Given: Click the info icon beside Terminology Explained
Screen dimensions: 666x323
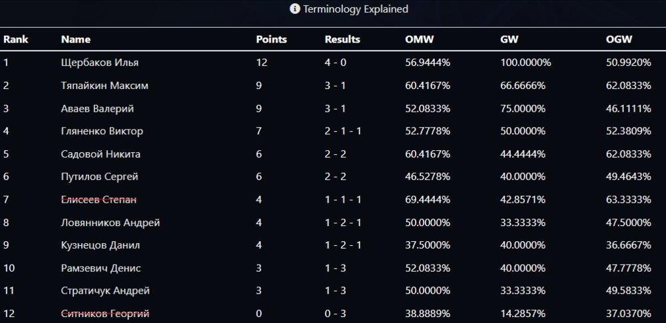Looking at the screenshot, I should pos(295,9).
